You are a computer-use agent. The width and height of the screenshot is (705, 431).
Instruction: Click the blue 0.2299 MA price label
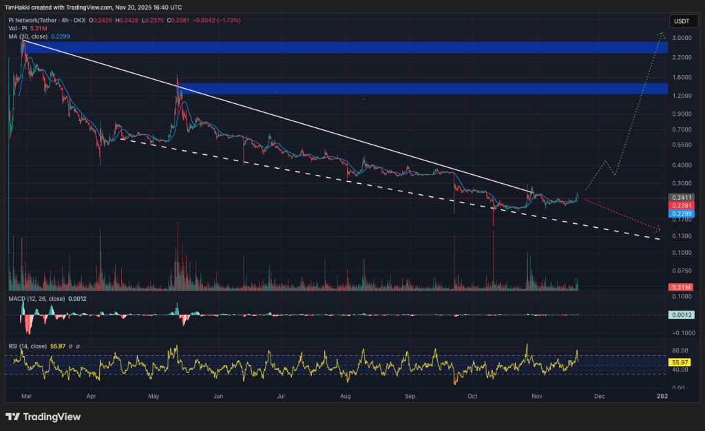(x=680, y=214)
